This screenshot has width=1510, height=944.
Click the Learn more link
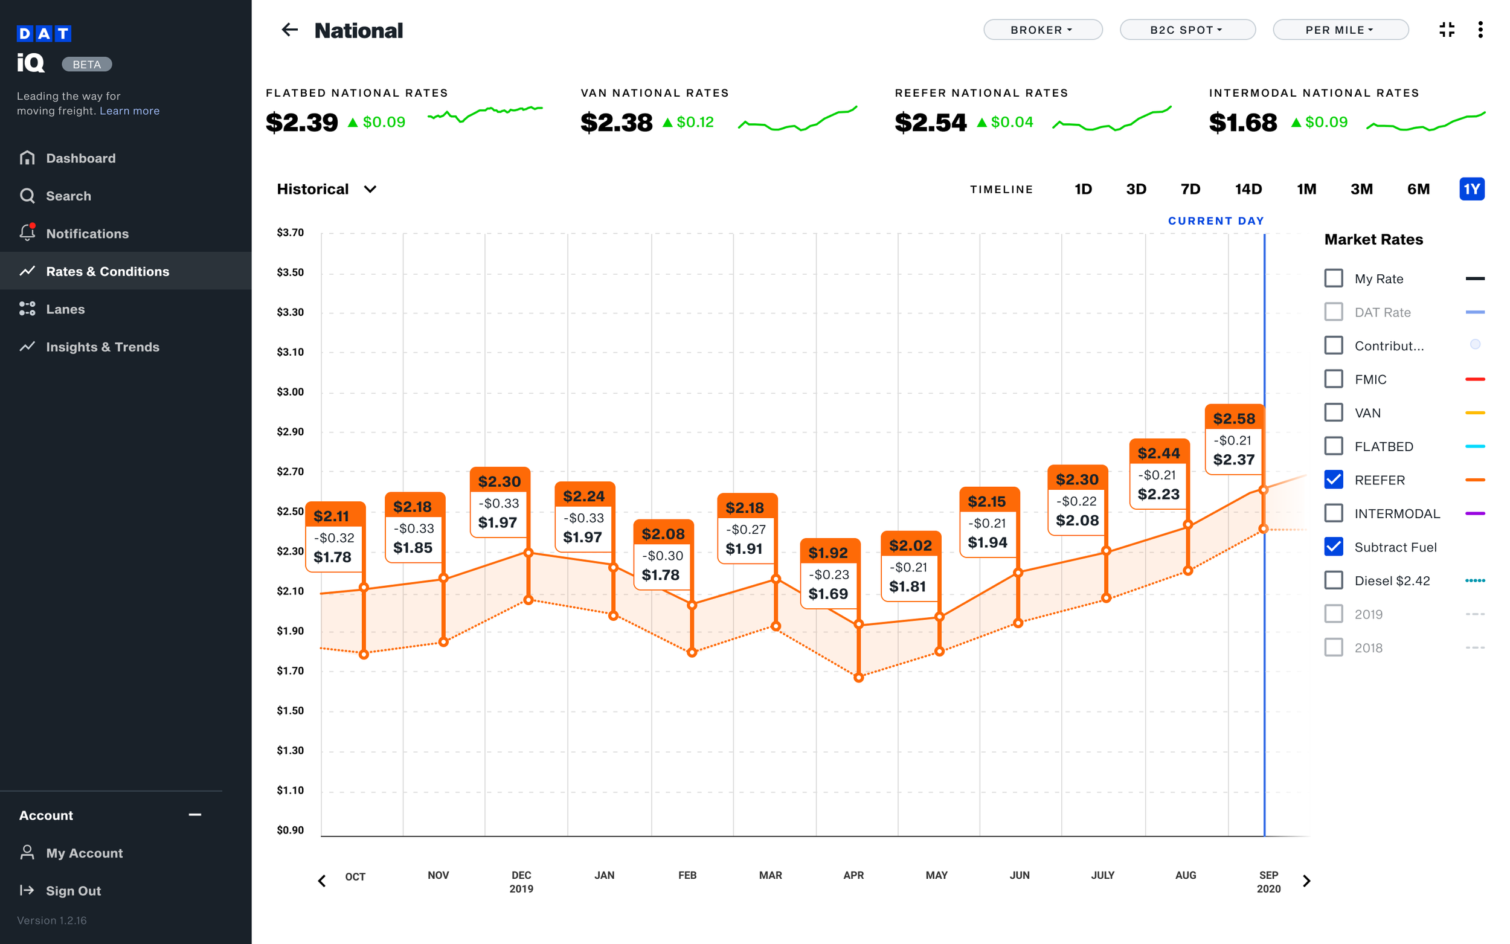[130, 111]
